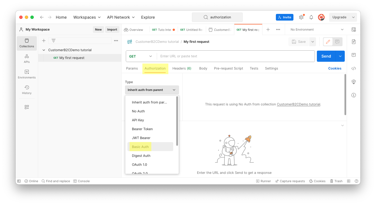Open the help question mark icon
376x205 pixels.
click(x=356, y=181)
